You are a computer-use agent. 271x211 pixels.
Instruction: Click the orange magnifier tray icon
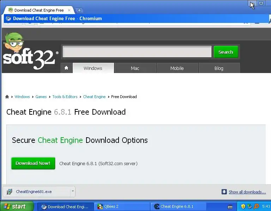click(257, 206)
